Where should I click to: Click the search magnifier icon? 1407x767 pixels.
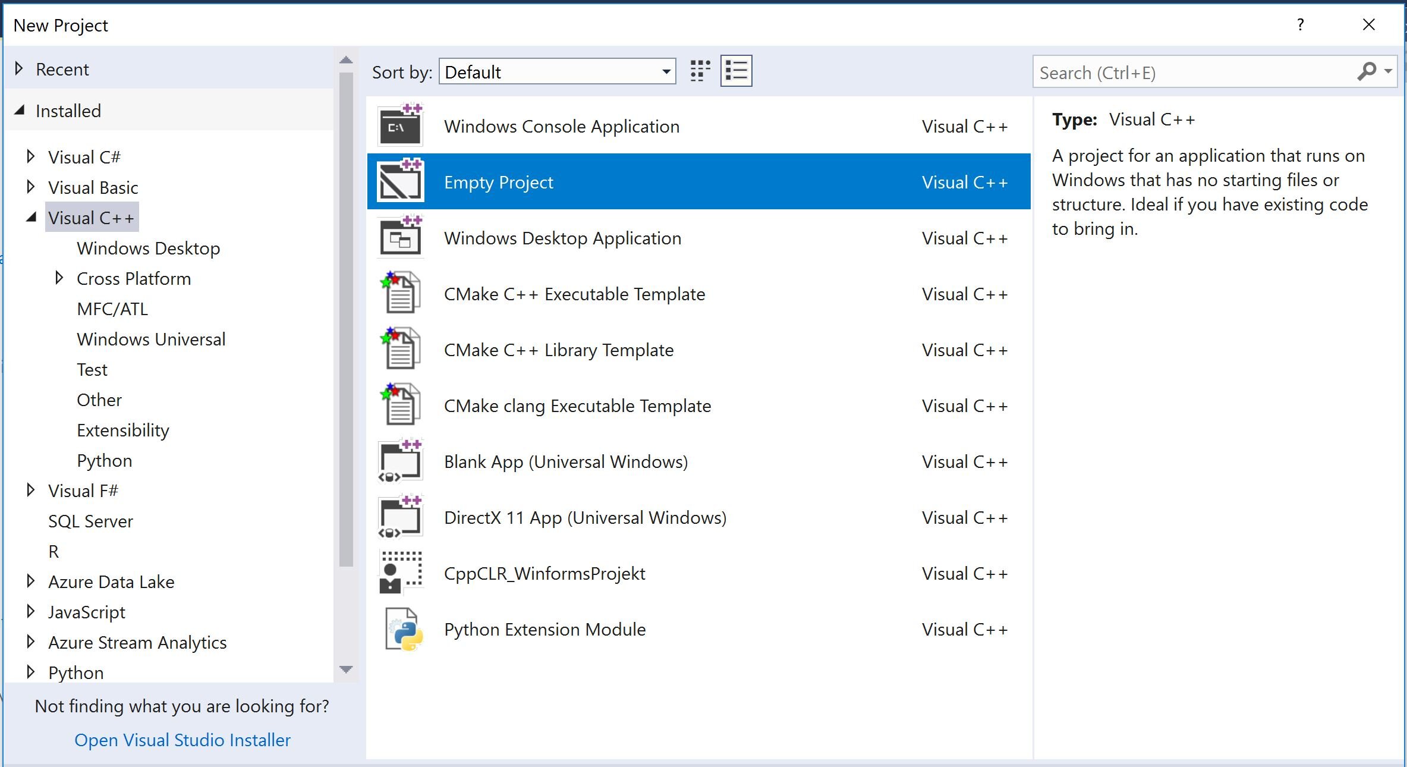pos(1367,71)
